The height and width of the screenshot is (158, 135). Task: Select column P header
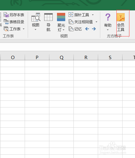click(x=37, y=57)
